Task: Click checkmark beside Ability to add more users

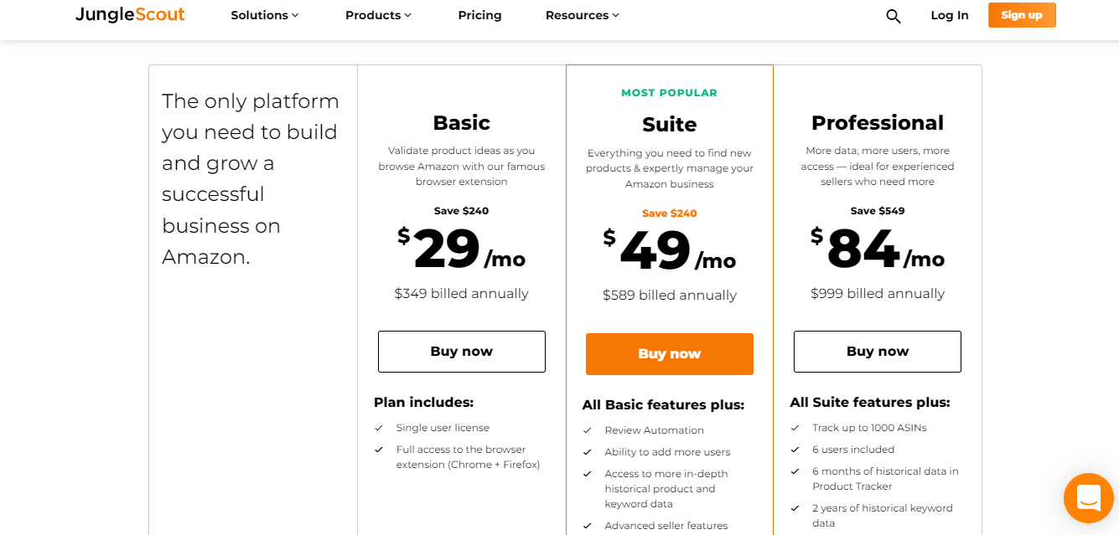Action: [588, 452]
